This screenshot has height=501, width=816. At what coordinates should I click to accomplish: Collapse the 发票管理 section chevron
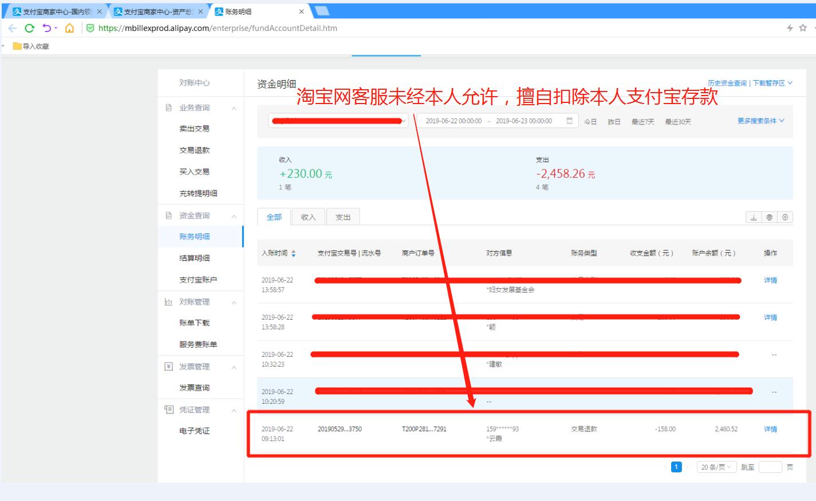pyautogui.click(x=234, y=367)
